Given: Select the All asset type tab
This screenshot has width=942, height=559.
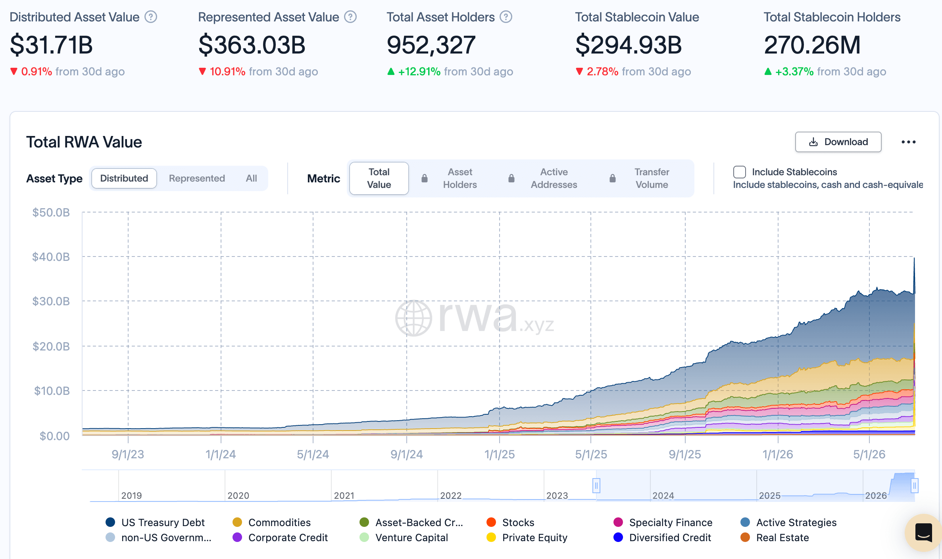Looking at the screenshot, I should pos(251,178).
